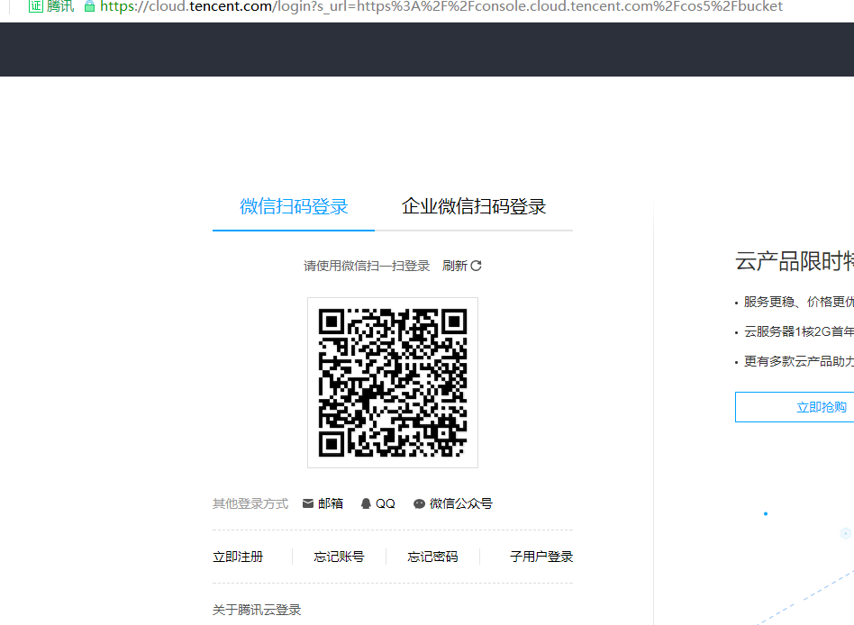Switch to 企业微信扫码登录 tab
The image size is (854, 625).
pos(473,207)
